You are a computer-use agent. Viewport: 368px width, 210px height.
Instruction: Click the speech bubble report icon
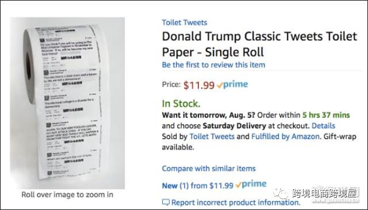point(166,202)
